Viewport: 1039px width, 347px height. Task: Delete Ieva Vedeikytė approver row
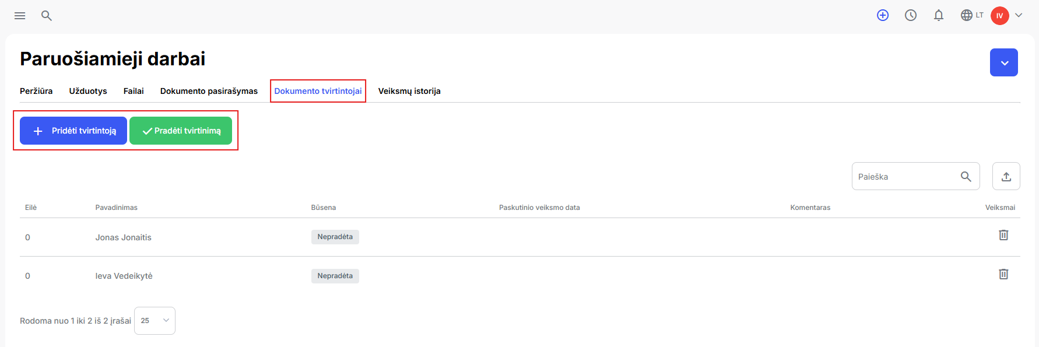(1003, 274)
